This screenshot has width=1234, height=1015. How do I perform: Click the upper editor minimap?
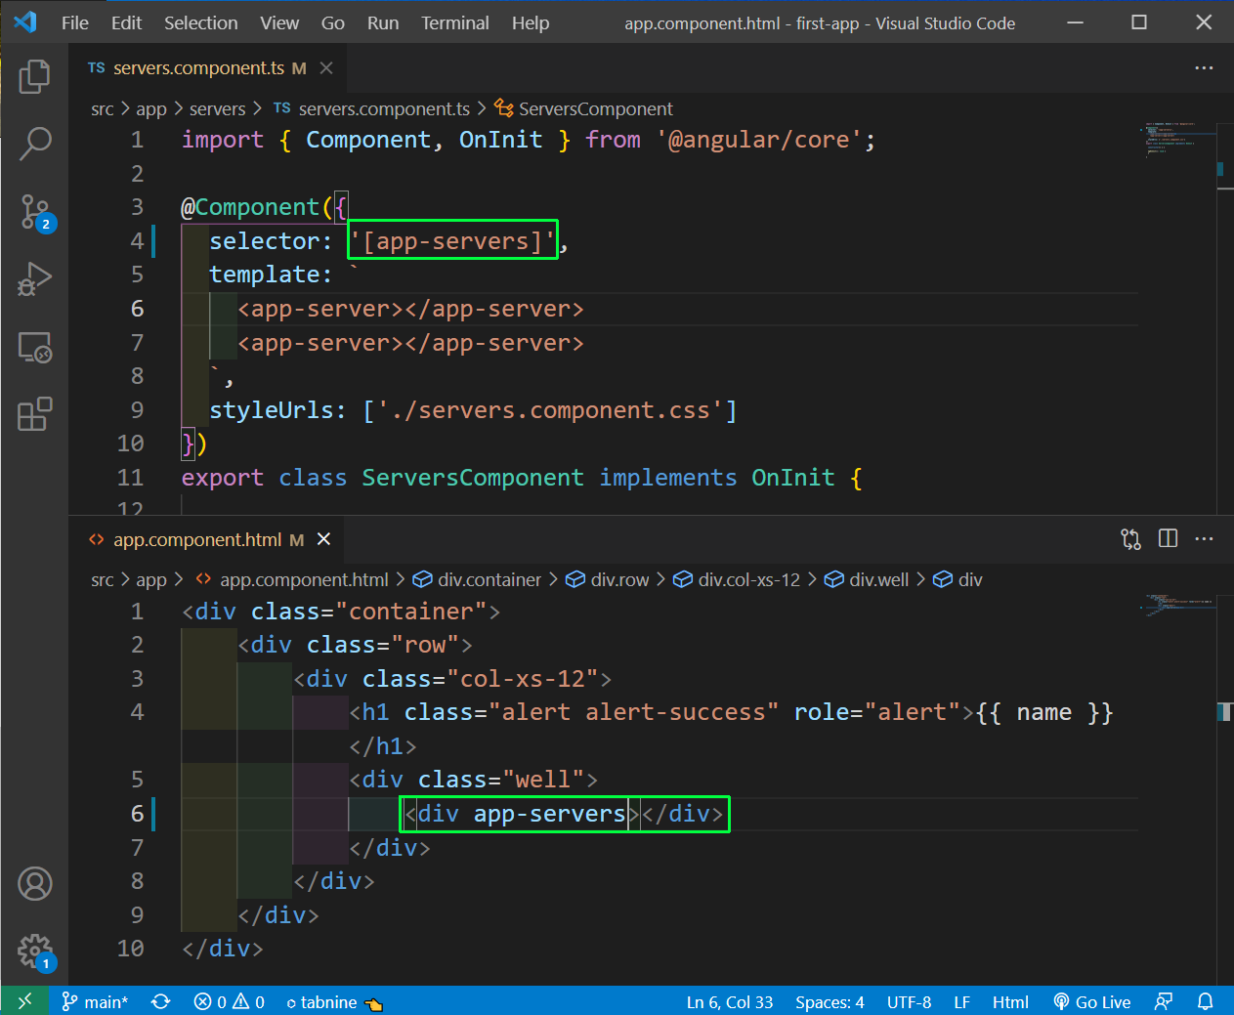(x=1181, y=139)
